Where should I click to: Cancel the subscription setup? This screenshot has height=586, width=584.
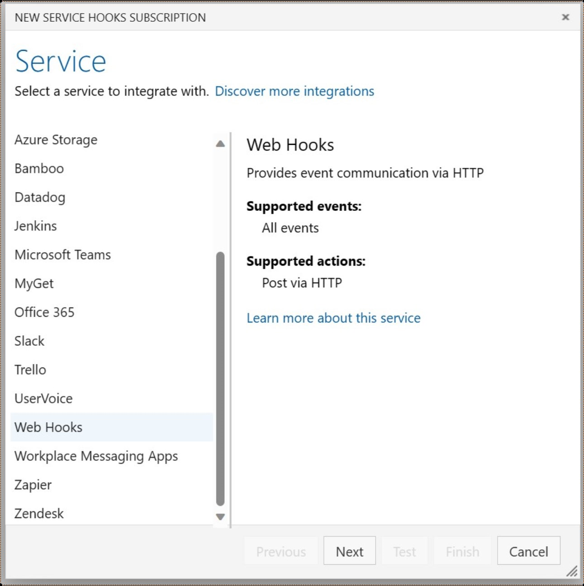[528, 551]
